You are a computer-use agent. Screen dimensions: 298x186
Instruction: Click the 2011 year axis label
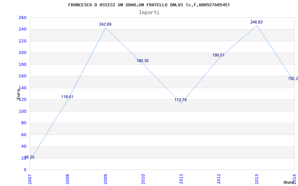[181, 179]
